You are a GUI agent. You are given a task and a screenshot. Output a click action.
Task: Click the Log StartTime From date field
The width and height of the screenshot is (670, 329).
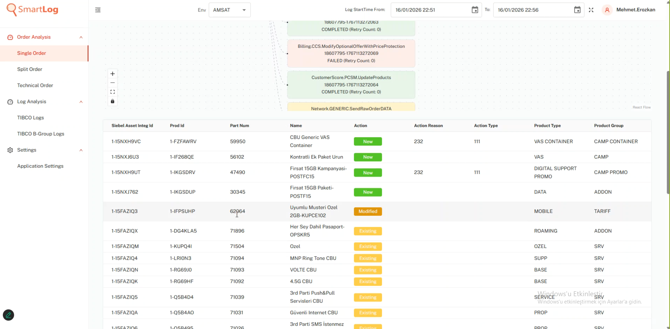point(436,10)
